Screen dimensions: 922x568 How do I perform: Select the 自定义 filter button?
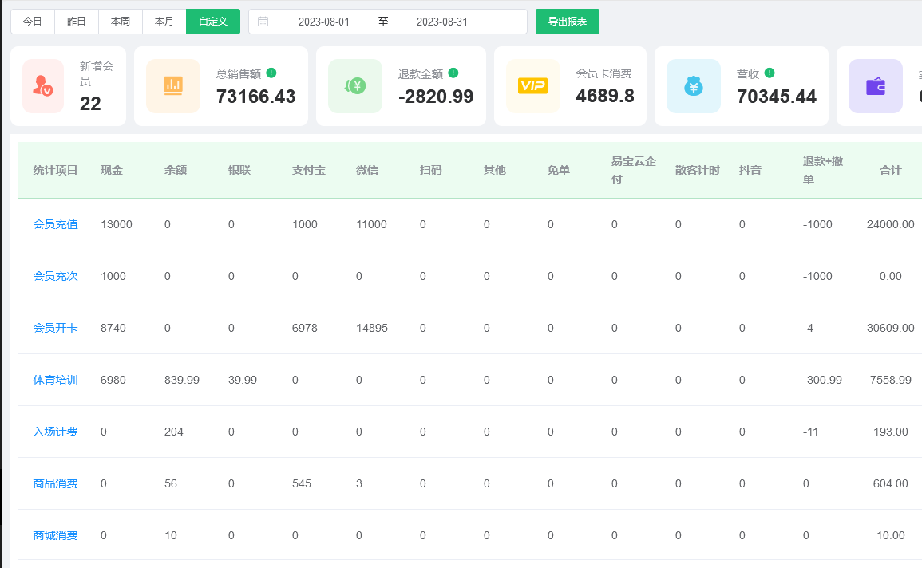(x=212, y=21)
